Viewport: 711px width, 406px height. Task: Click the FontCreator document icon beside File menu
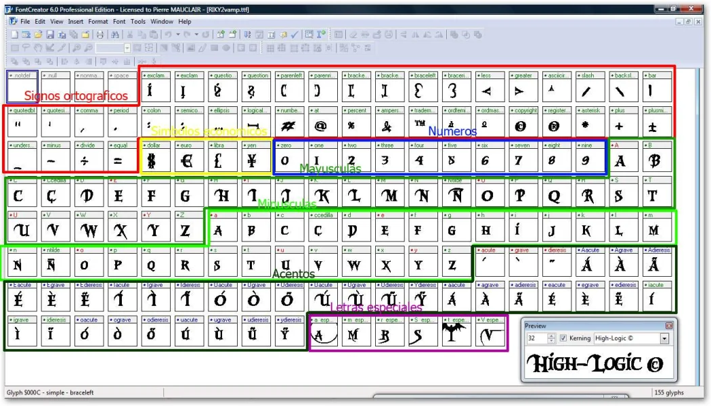13,21
